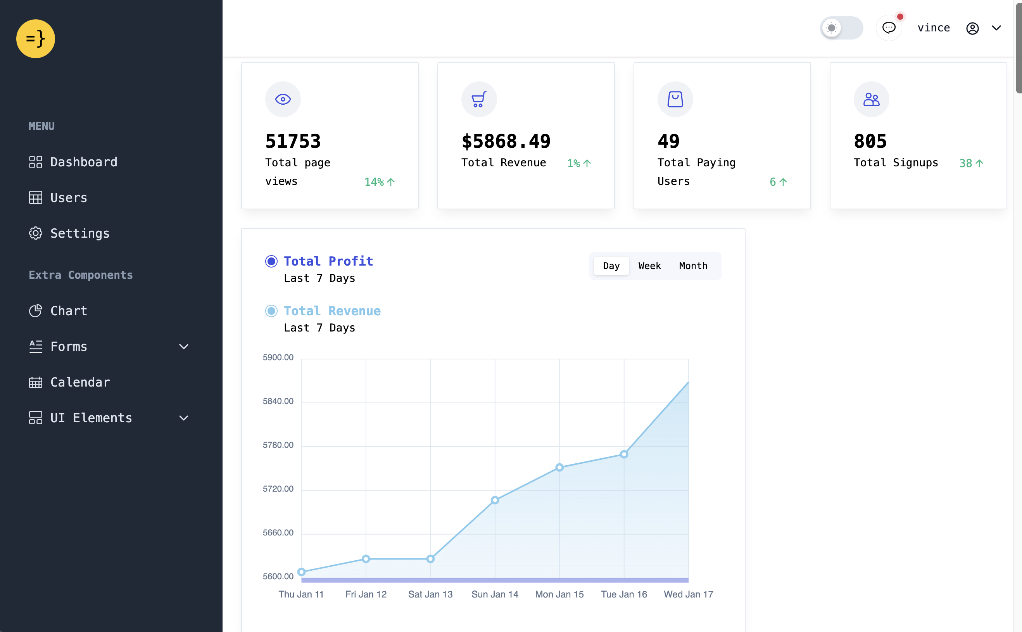Open Chart under Extra Components
The height and width of the screenshot is (632, 1022).
[58, 311]
